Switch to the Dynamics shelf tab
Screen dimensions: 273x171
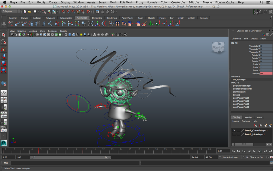97,18
